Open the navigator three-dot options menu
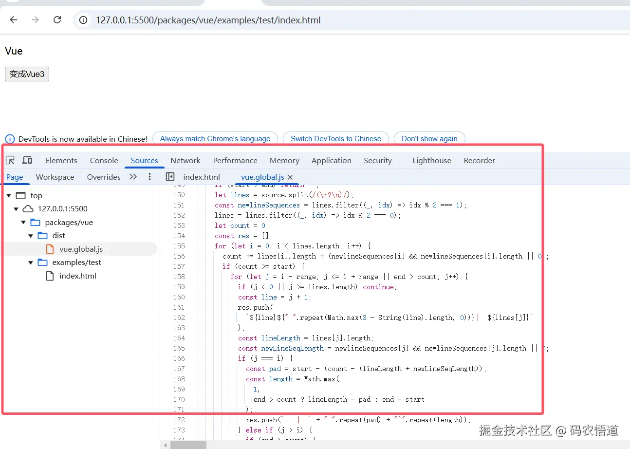This screenshot has height=449, width=630. tap(149, 177)
